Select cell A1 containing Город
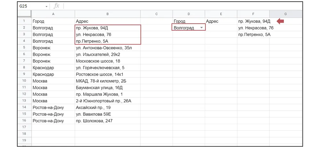 pos(53,21)
